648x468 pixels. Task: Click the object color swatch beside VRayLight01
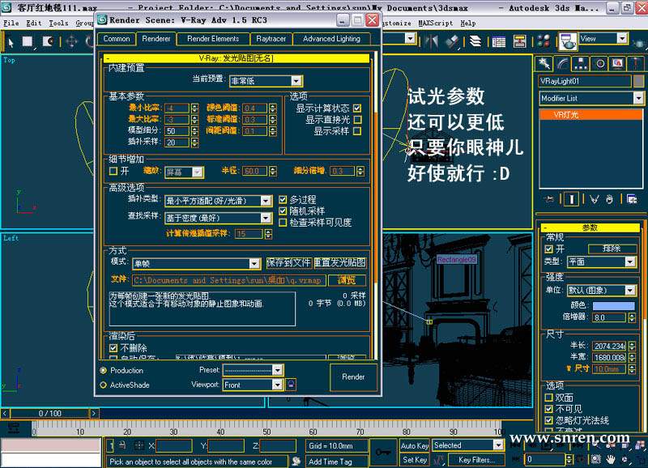pos(638,81)
